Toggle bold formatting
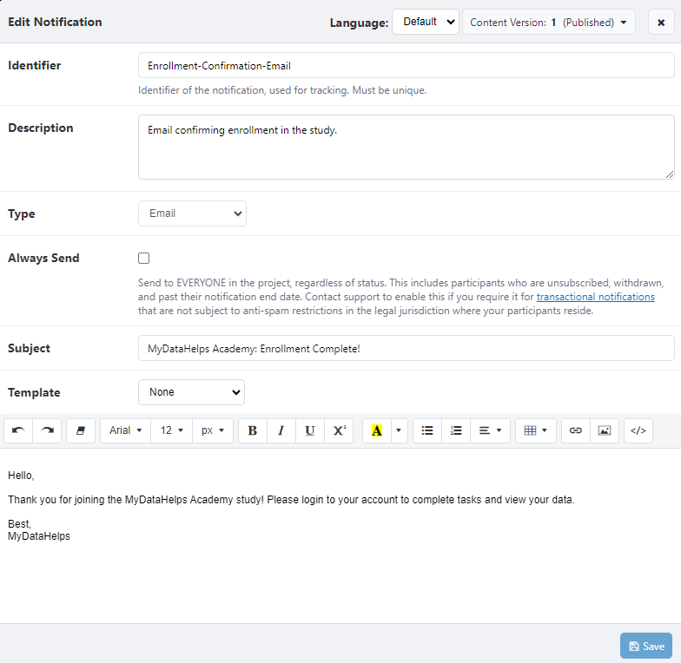Image resolution: width=681 pixels, height=663 pixels. pyautogui.click(x=252, y=430)
